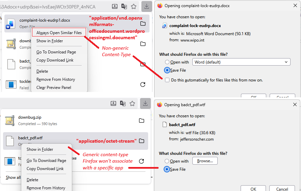Choose Delete in bottom context menu
The width and height of the screenshot is (301, 191).
32,180
